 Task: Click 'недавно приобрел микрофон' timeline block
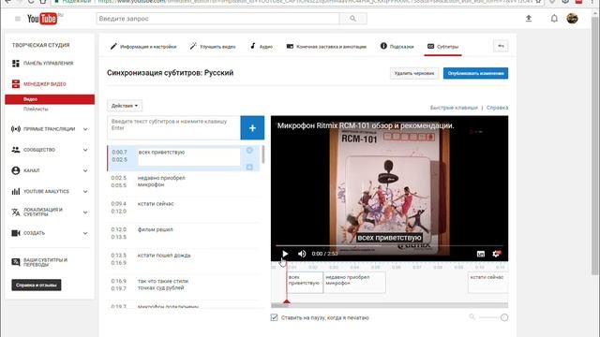click(354, 283)
